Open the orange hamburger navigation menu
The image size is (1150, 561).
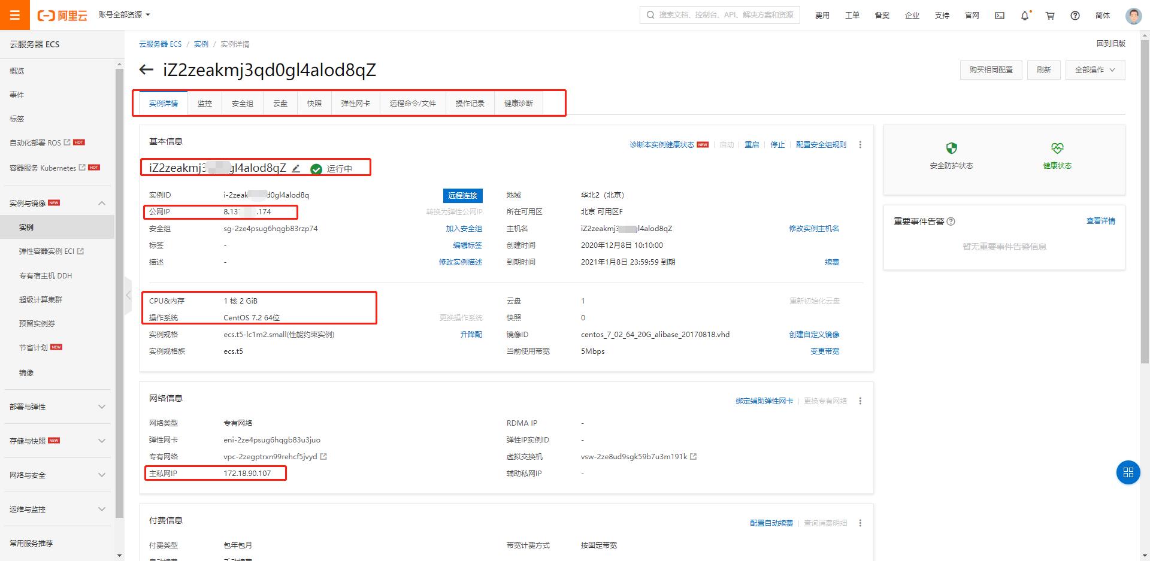(x=15, y=15)
